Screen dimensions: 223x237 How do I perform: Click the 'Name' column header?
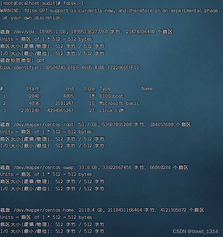pos(147,89)
